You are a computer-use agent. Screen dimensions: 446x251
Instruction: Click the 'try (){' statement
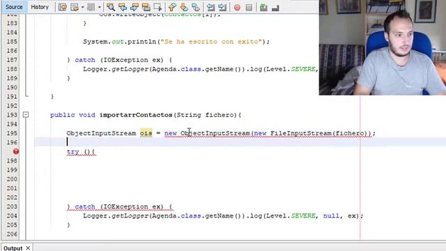(x=81, y=152)
